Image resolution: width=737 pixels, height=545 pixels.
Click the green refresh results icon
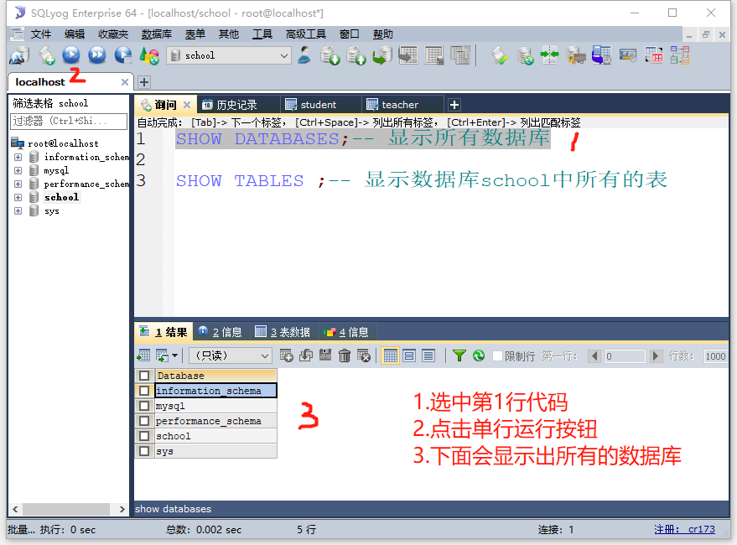[479, 356]
